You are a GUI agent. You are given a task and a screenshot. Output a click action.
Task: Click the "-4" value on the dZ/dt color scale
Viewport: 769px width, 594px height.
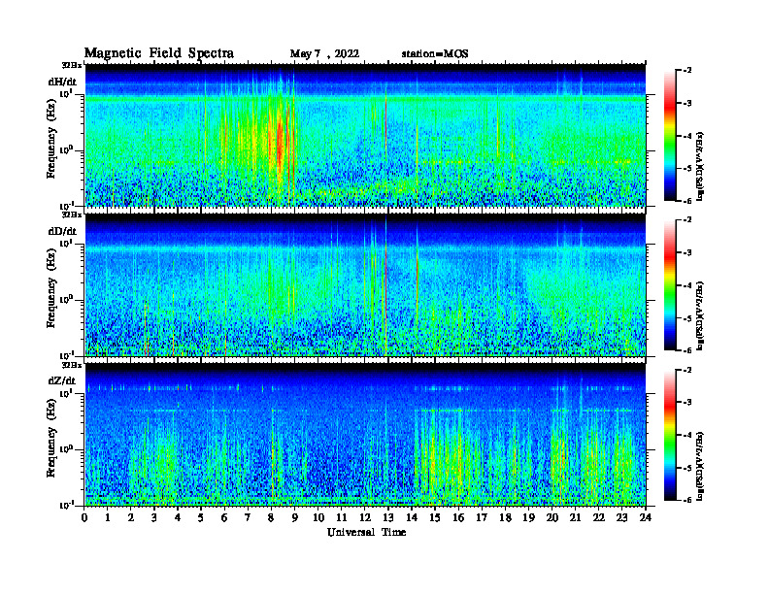pyautogui.click(x=687, y=435)
